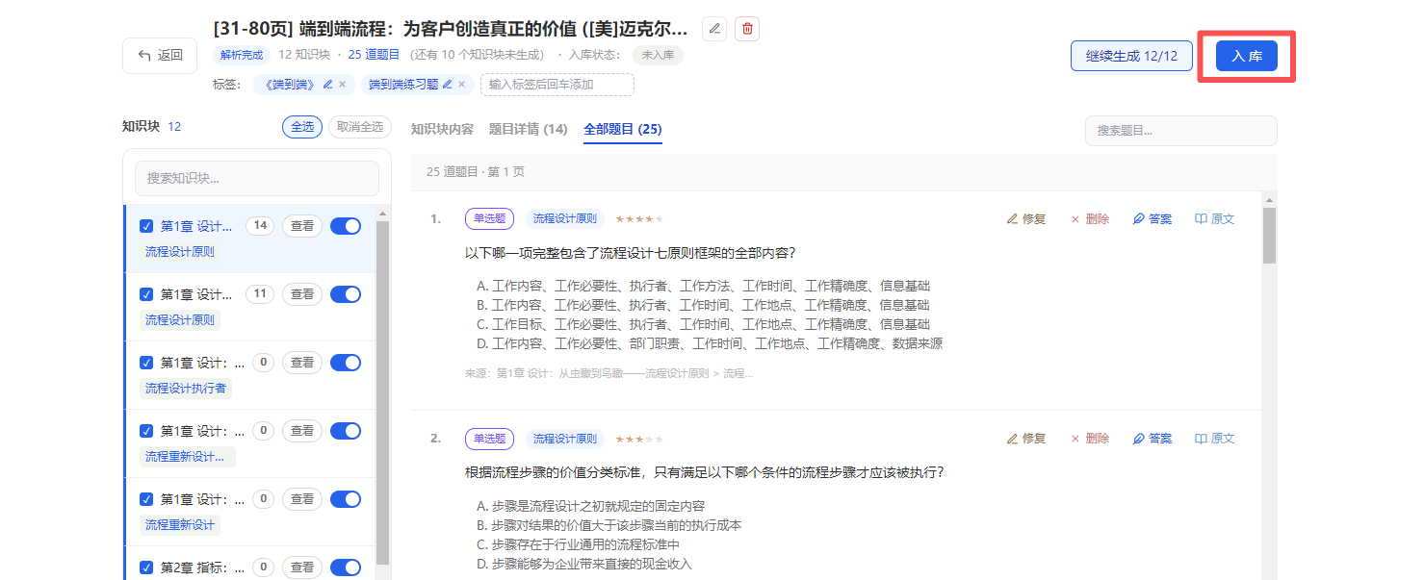Switch to the 知识块内容 tab
This screenshot has width=1424, height=580.
[442, 129]
